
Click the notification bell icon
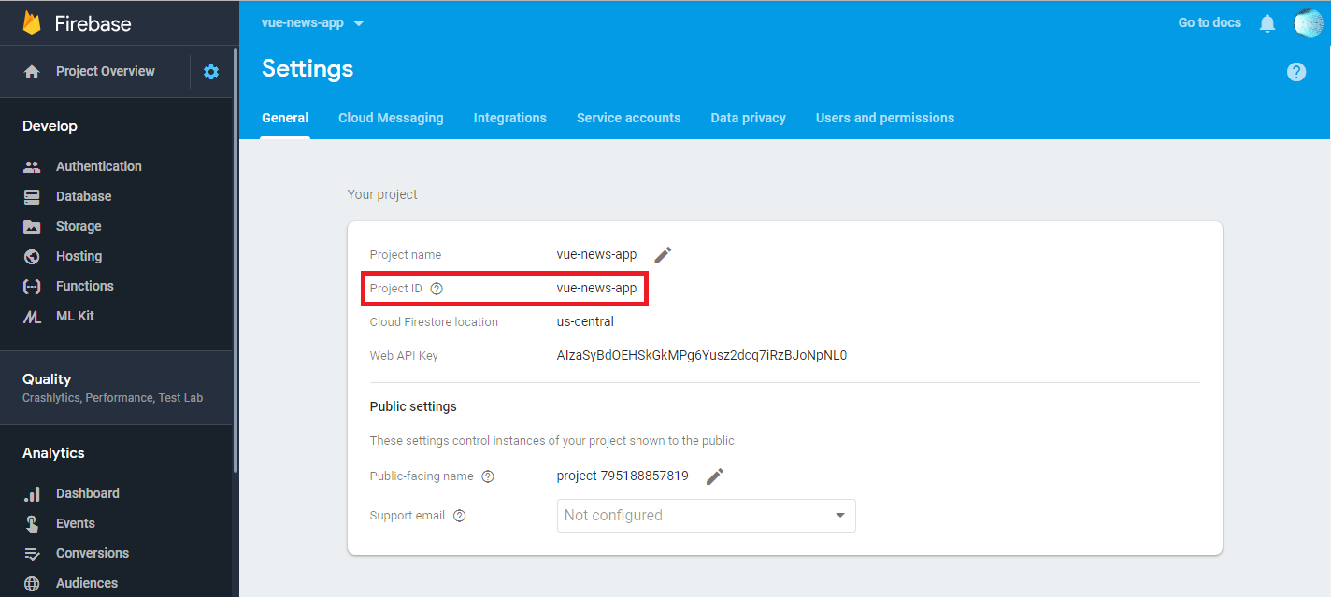point(1267,22)
